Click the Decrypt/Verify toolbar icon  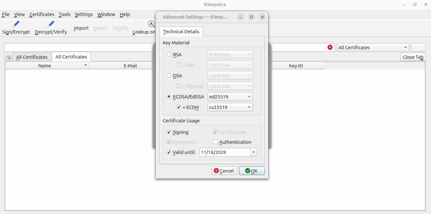51,24
